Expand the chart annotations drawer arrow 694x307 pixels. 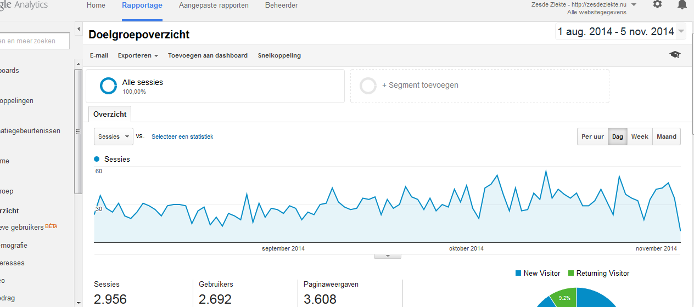388,255
